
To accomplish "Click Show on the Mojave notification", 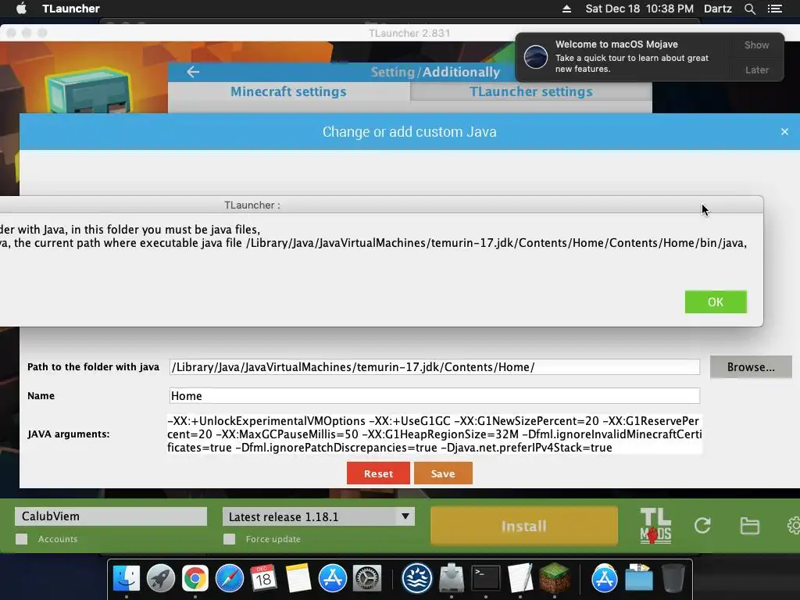I will point(756,45).
